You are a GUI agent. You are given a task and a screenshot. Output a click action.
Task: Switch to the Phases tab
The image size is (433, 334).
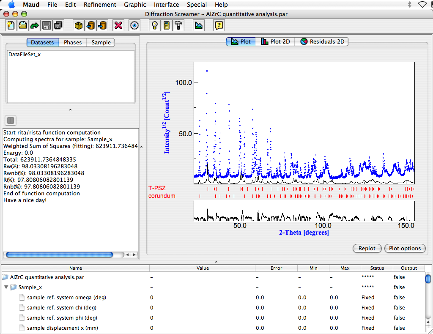[x=73, y=42]
